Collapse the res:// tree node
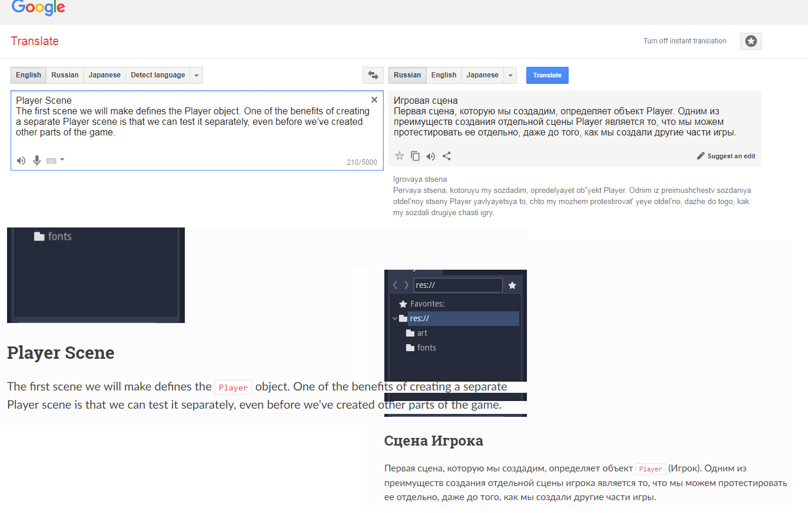 (395, 318)
